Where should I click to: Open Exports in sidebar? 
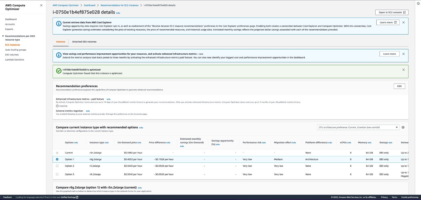point(9,29)
